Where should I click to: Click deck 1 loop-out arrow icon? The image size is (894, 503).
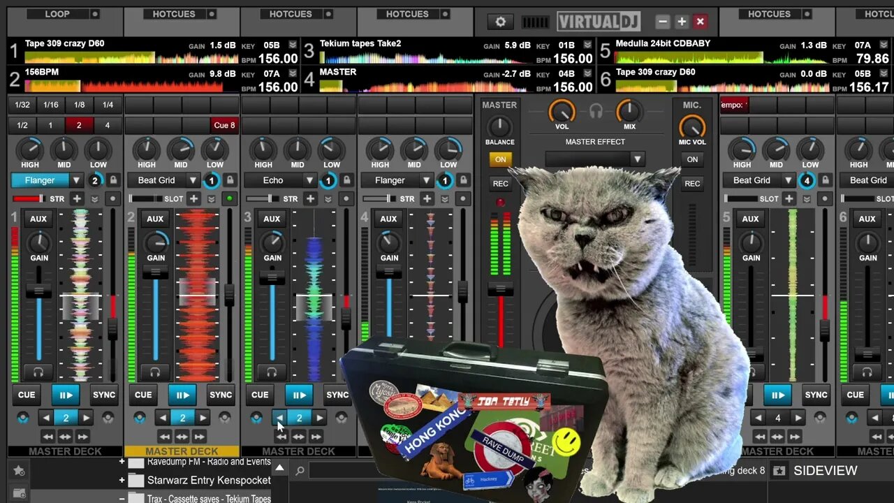click(83, 437)
